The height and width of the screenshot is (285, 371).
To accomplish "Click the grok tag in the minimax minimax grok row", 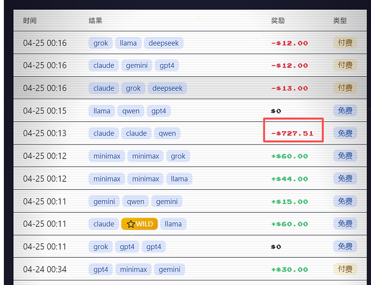I will point(178,156).
